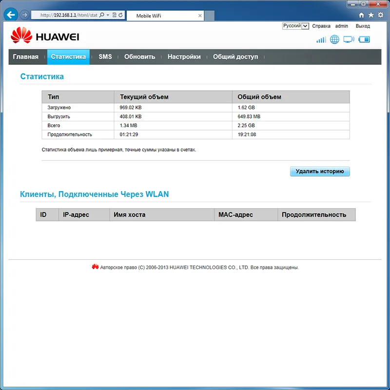390x390 pixels.
Task: Open Favorites with the star icon
Action: coord(371,15)
